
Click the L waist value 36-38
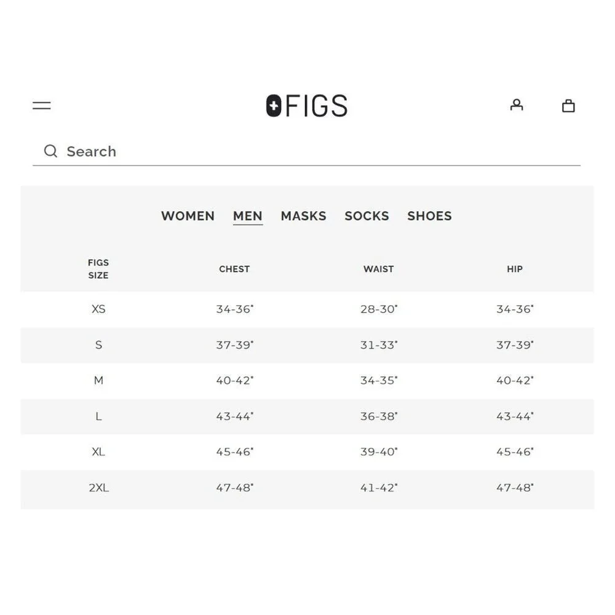(x=379, y=416)
